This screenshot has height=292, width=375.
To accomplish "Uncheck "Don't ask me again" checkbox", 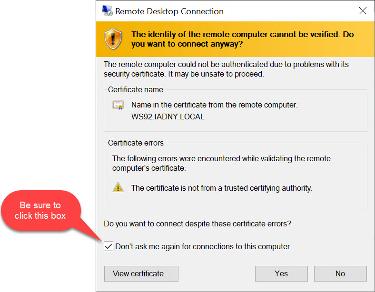I will click(x=109, y=246).
